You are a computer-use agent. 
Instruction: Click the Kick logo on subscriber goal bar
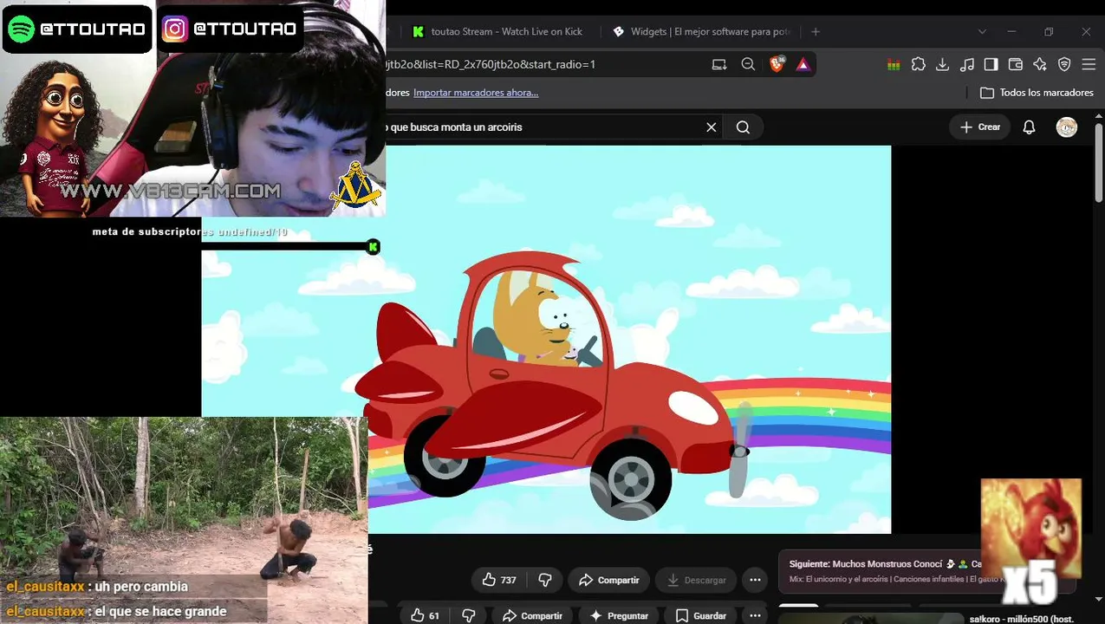(x=373, y=247)
